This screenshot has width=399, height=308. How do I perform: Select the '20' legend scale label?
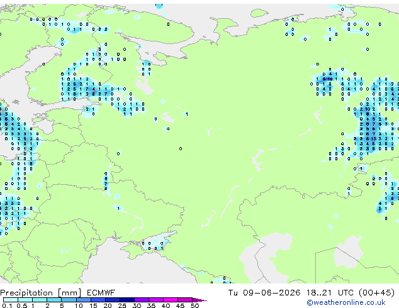[108, 305]
